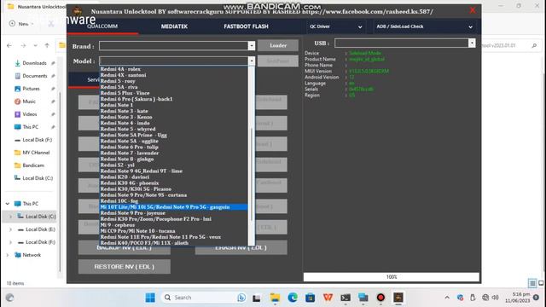Select Redmi Note 6 Pro - tulip
Image resolution: width=546 pixels, height=307 pixels.
(x=129, y=147)
